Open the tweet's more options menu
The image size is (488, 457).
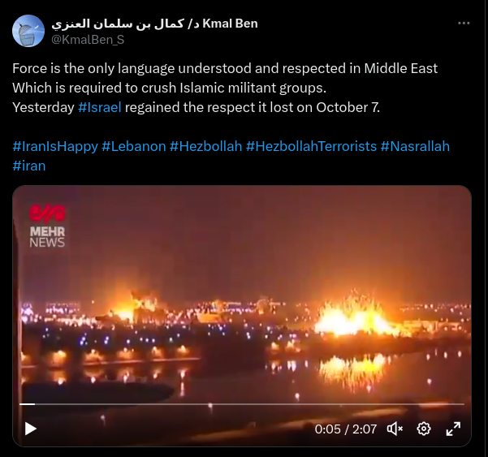pyautogui.click(x=464, y=24)
